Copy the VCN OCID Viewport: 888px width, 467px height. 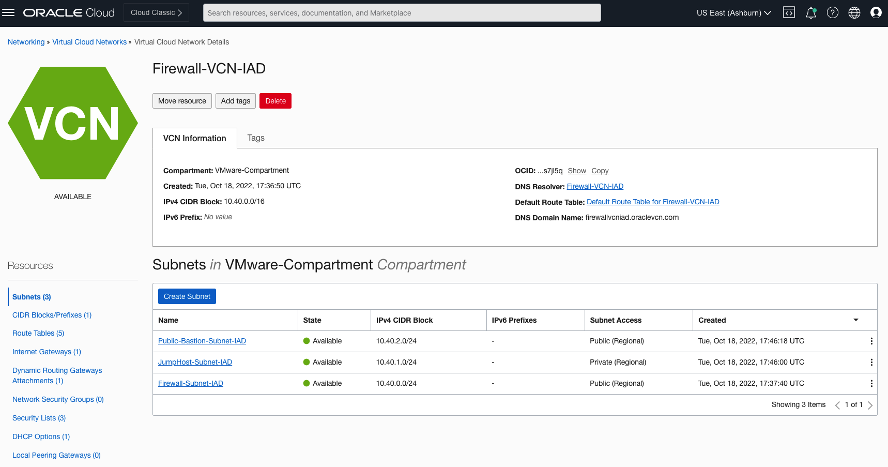click(x=600, y=171)
